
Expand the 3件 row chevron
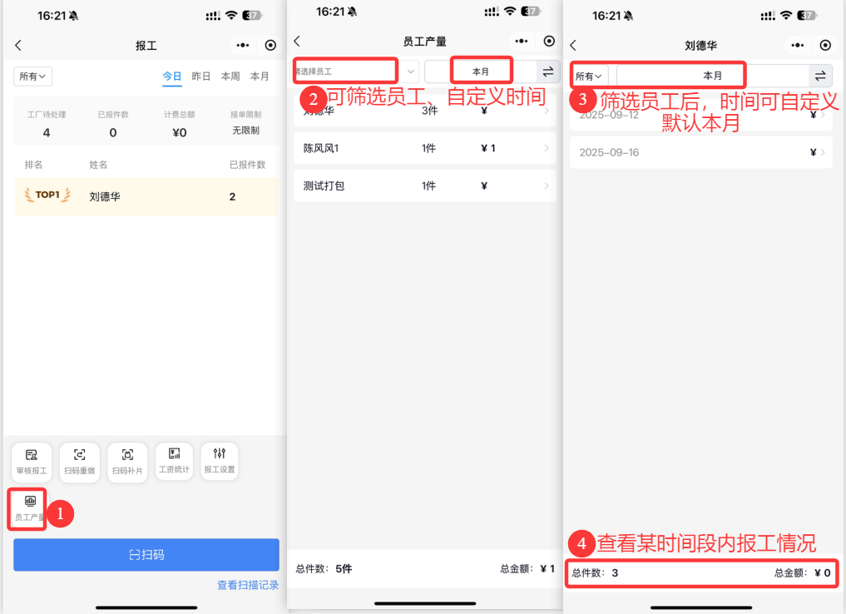547,111
